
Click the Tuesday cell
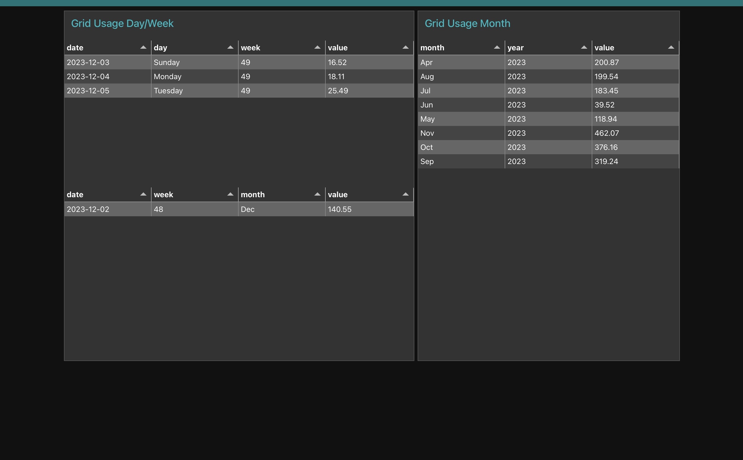(195, 91)
